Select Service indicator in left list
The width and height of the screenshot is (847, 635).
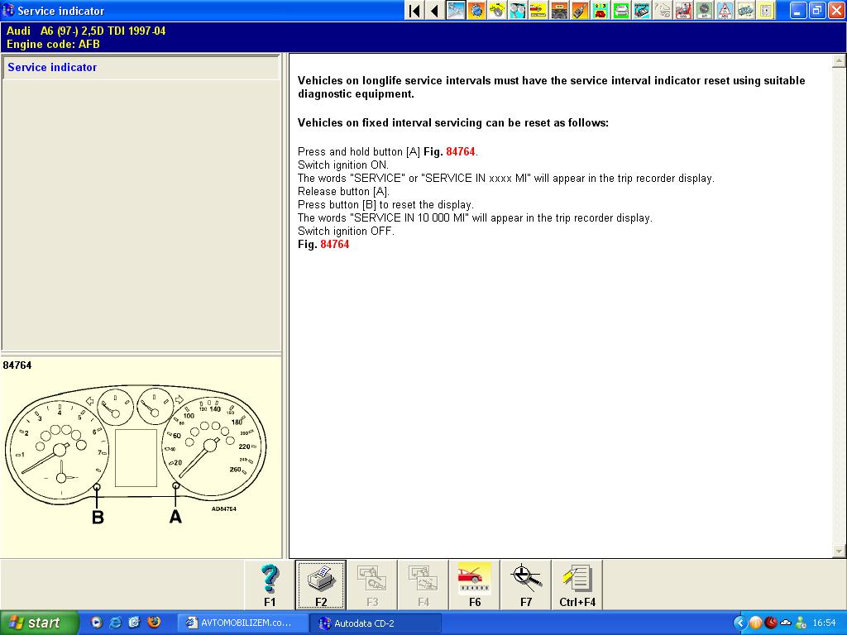(141, 68)
